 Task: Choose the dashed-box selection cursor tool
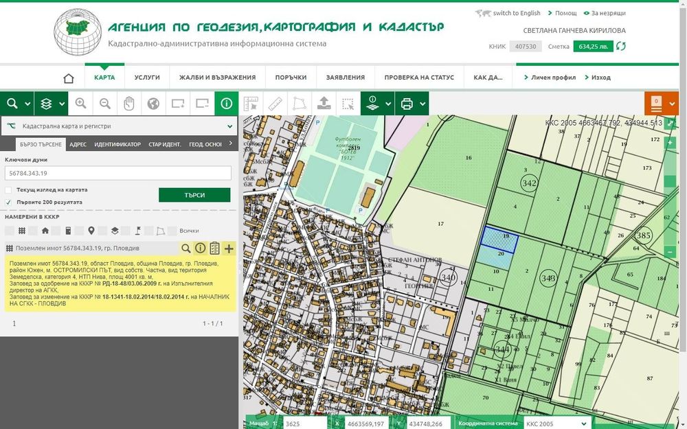(348, 104)
